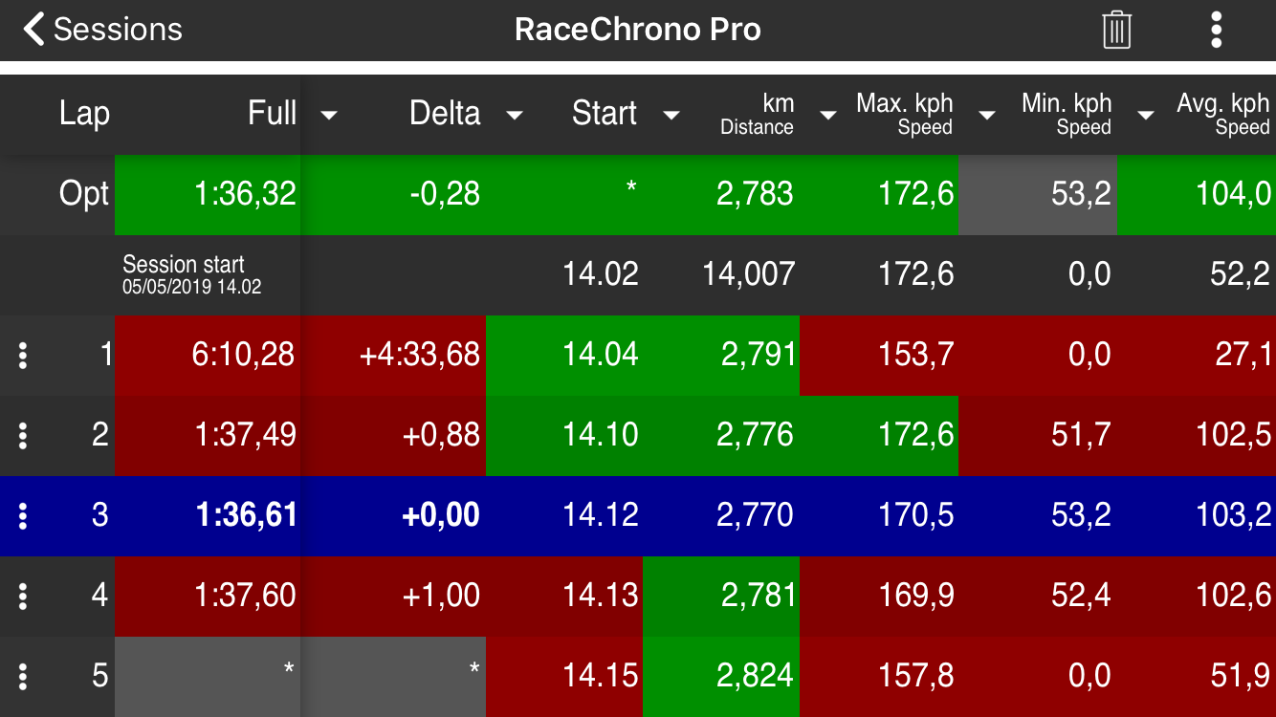Expand the Delta column dropdown arrow

(515, 115)
